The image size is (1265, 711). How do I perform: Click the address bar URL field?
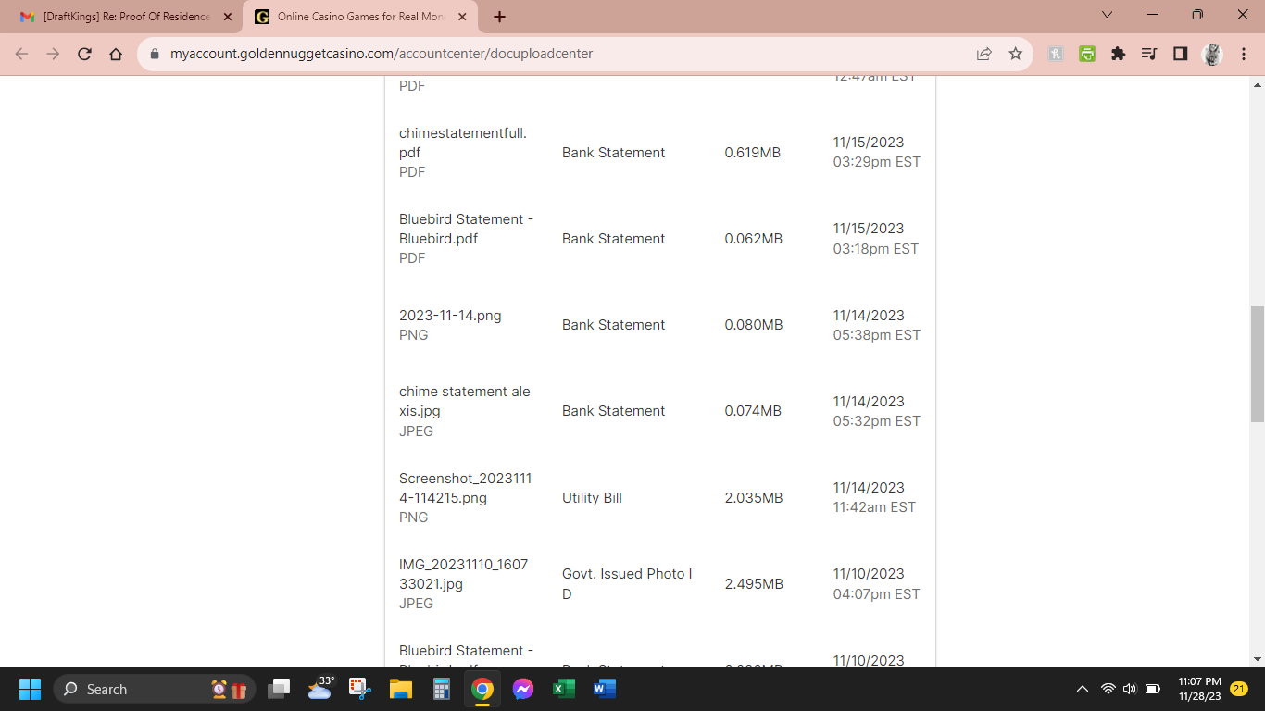(x=556, y=54)
